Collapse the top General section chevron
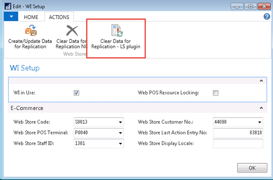 point(261,81)
